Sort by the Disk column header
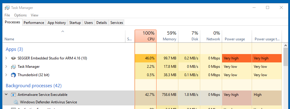The width and height of the screenshot is (290, 109). [189, 36]
